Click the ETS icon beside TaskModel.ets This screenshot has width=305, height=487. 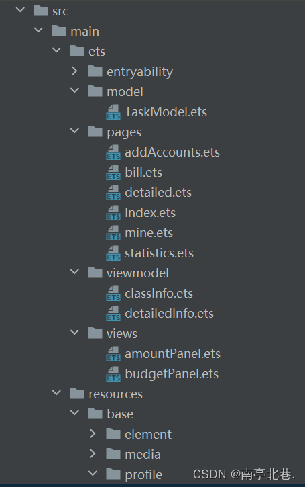113,112
